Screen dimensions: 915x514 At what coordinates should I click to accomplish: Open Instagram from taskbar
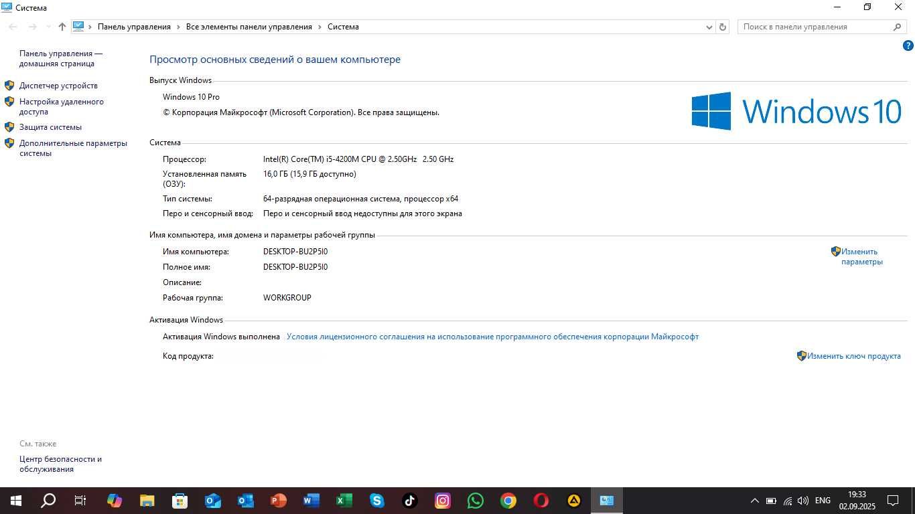(x=443, y=501)
